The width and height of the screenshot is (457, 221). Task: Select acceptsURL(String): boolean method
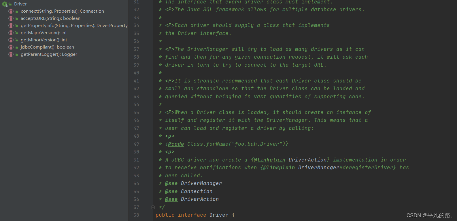(x=50, y=18)
